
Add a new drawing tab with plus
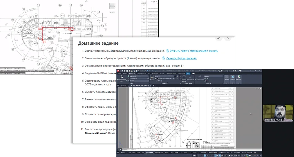pos(153,85)
